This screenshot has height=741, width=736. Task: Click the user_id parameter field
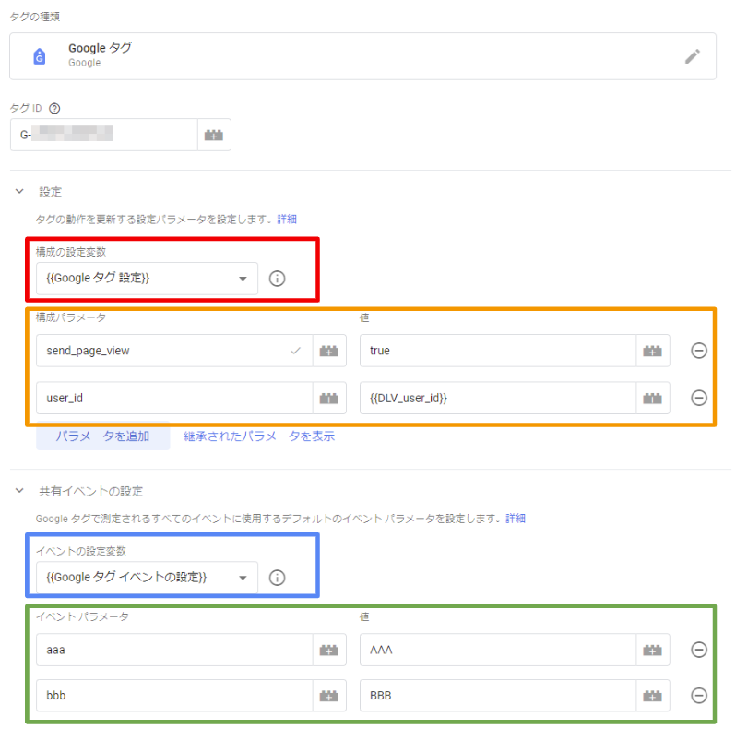174,398
